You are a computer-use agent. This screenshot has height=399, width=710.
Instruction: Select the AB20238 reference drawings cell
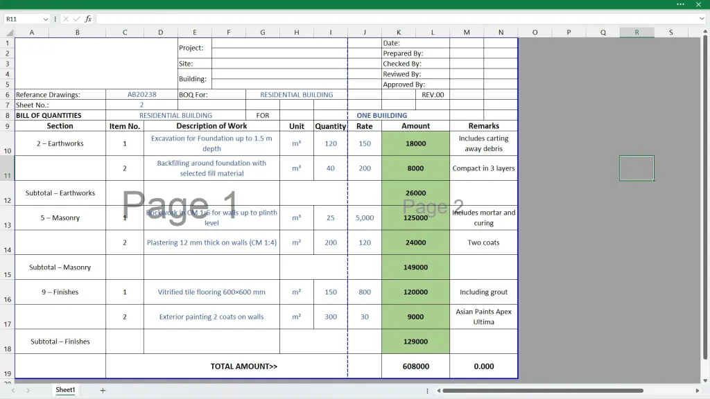click(141, 95)
